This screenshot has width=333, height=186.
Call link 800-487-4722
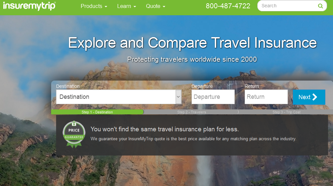(x=228, y=6)
